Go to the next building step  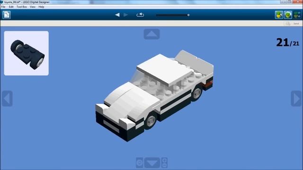coord(125,15)
